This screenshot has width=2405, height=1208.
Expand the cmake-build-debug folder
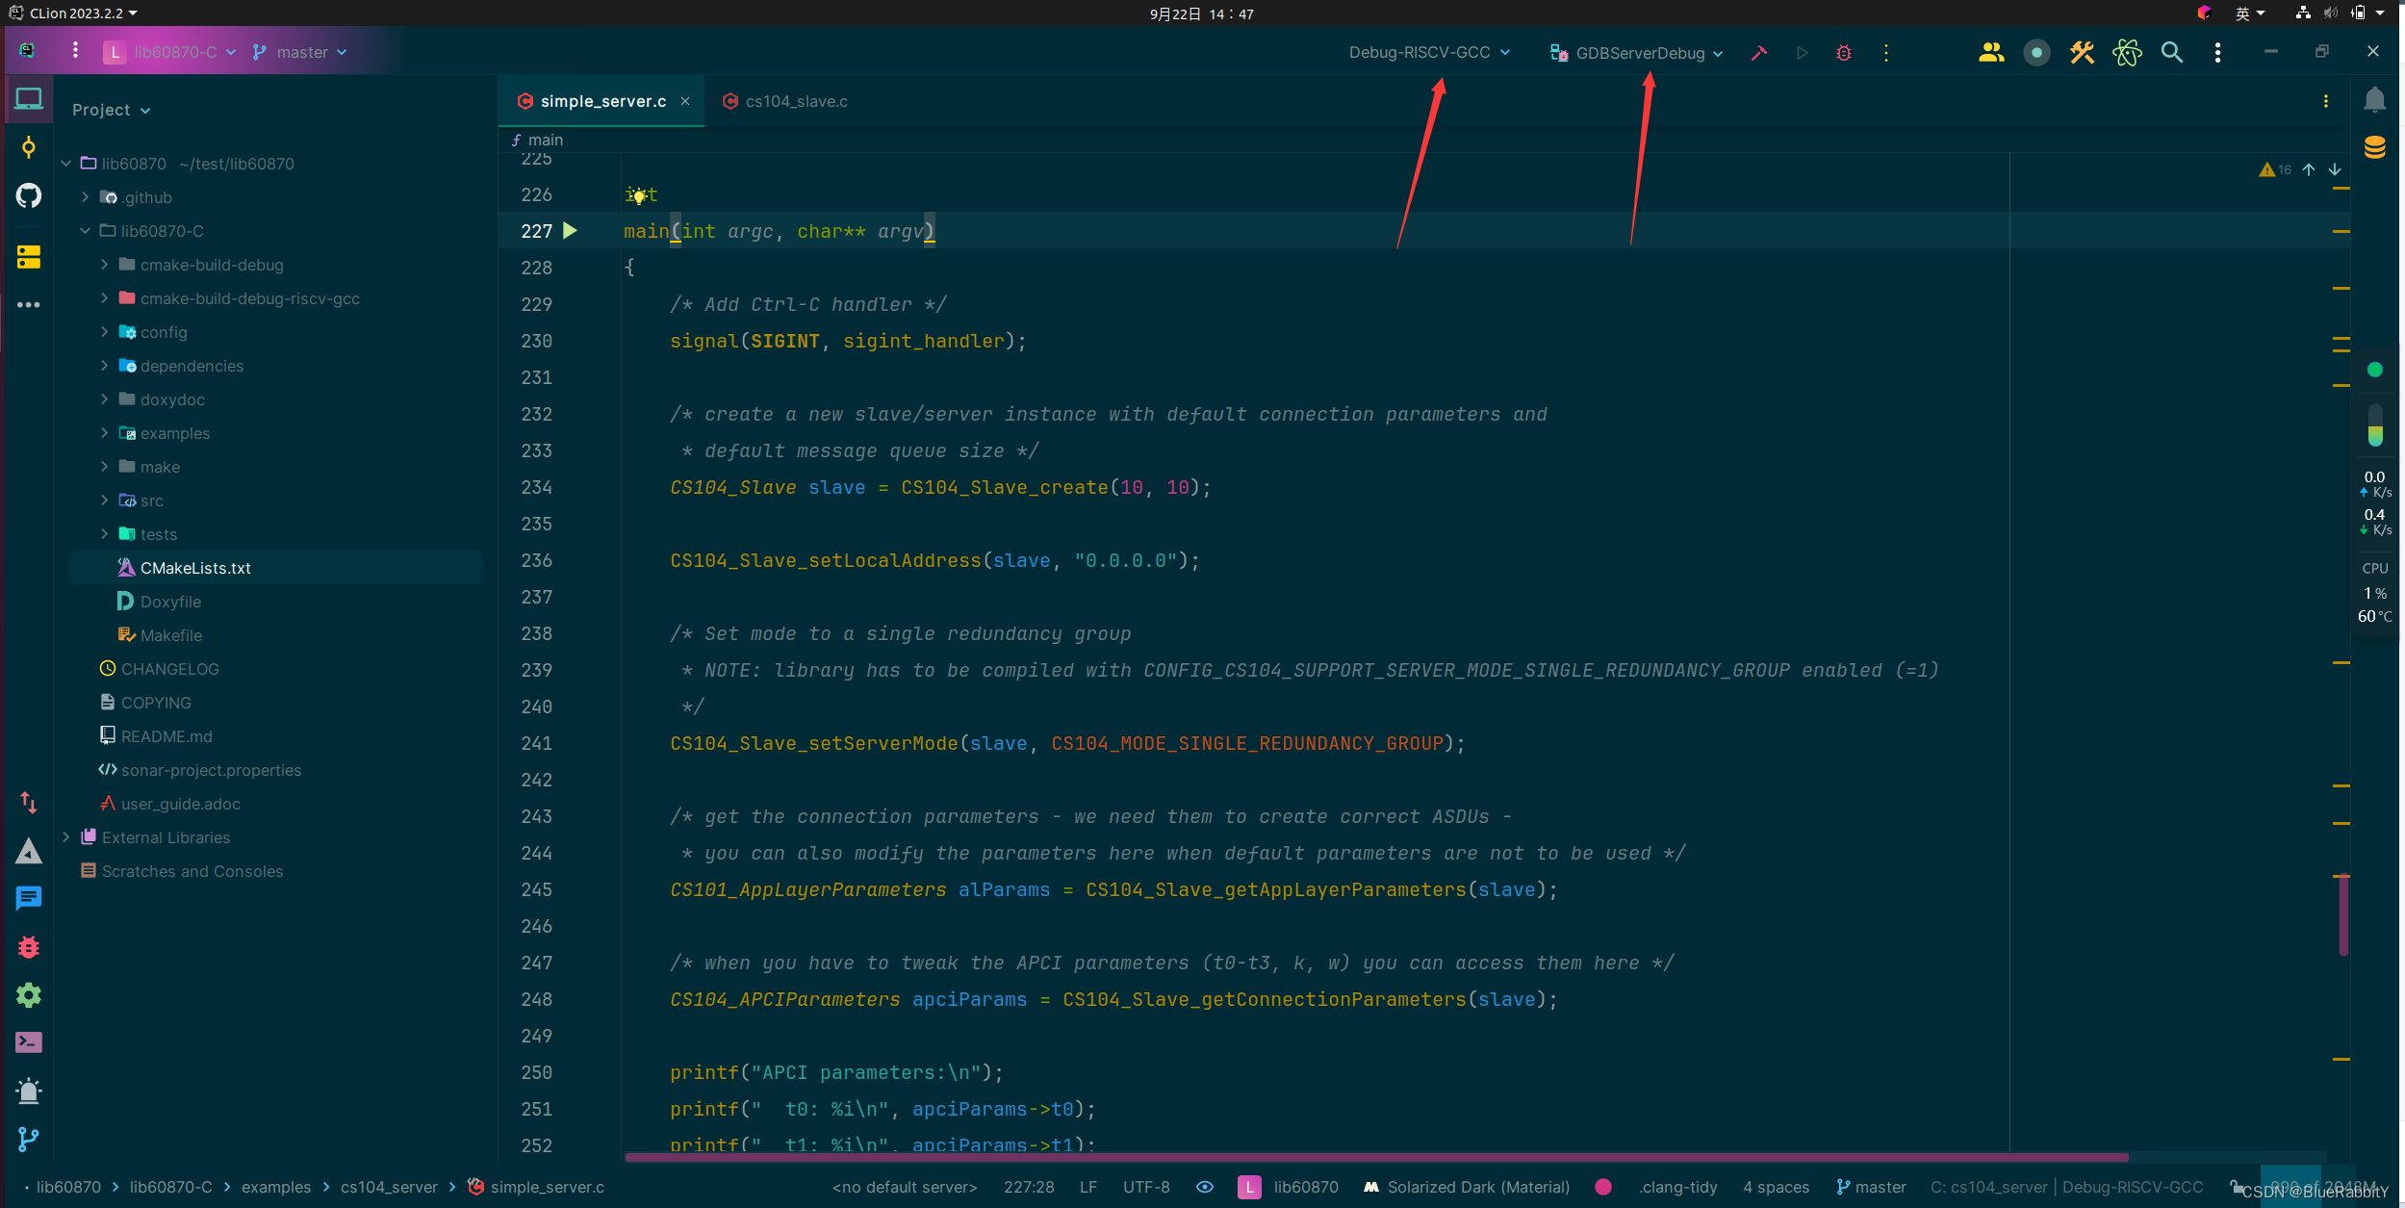pos(104,265)
